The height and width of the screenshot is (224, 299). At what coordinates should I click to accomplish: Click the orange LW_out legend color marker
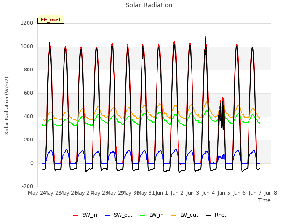(174, 216)
